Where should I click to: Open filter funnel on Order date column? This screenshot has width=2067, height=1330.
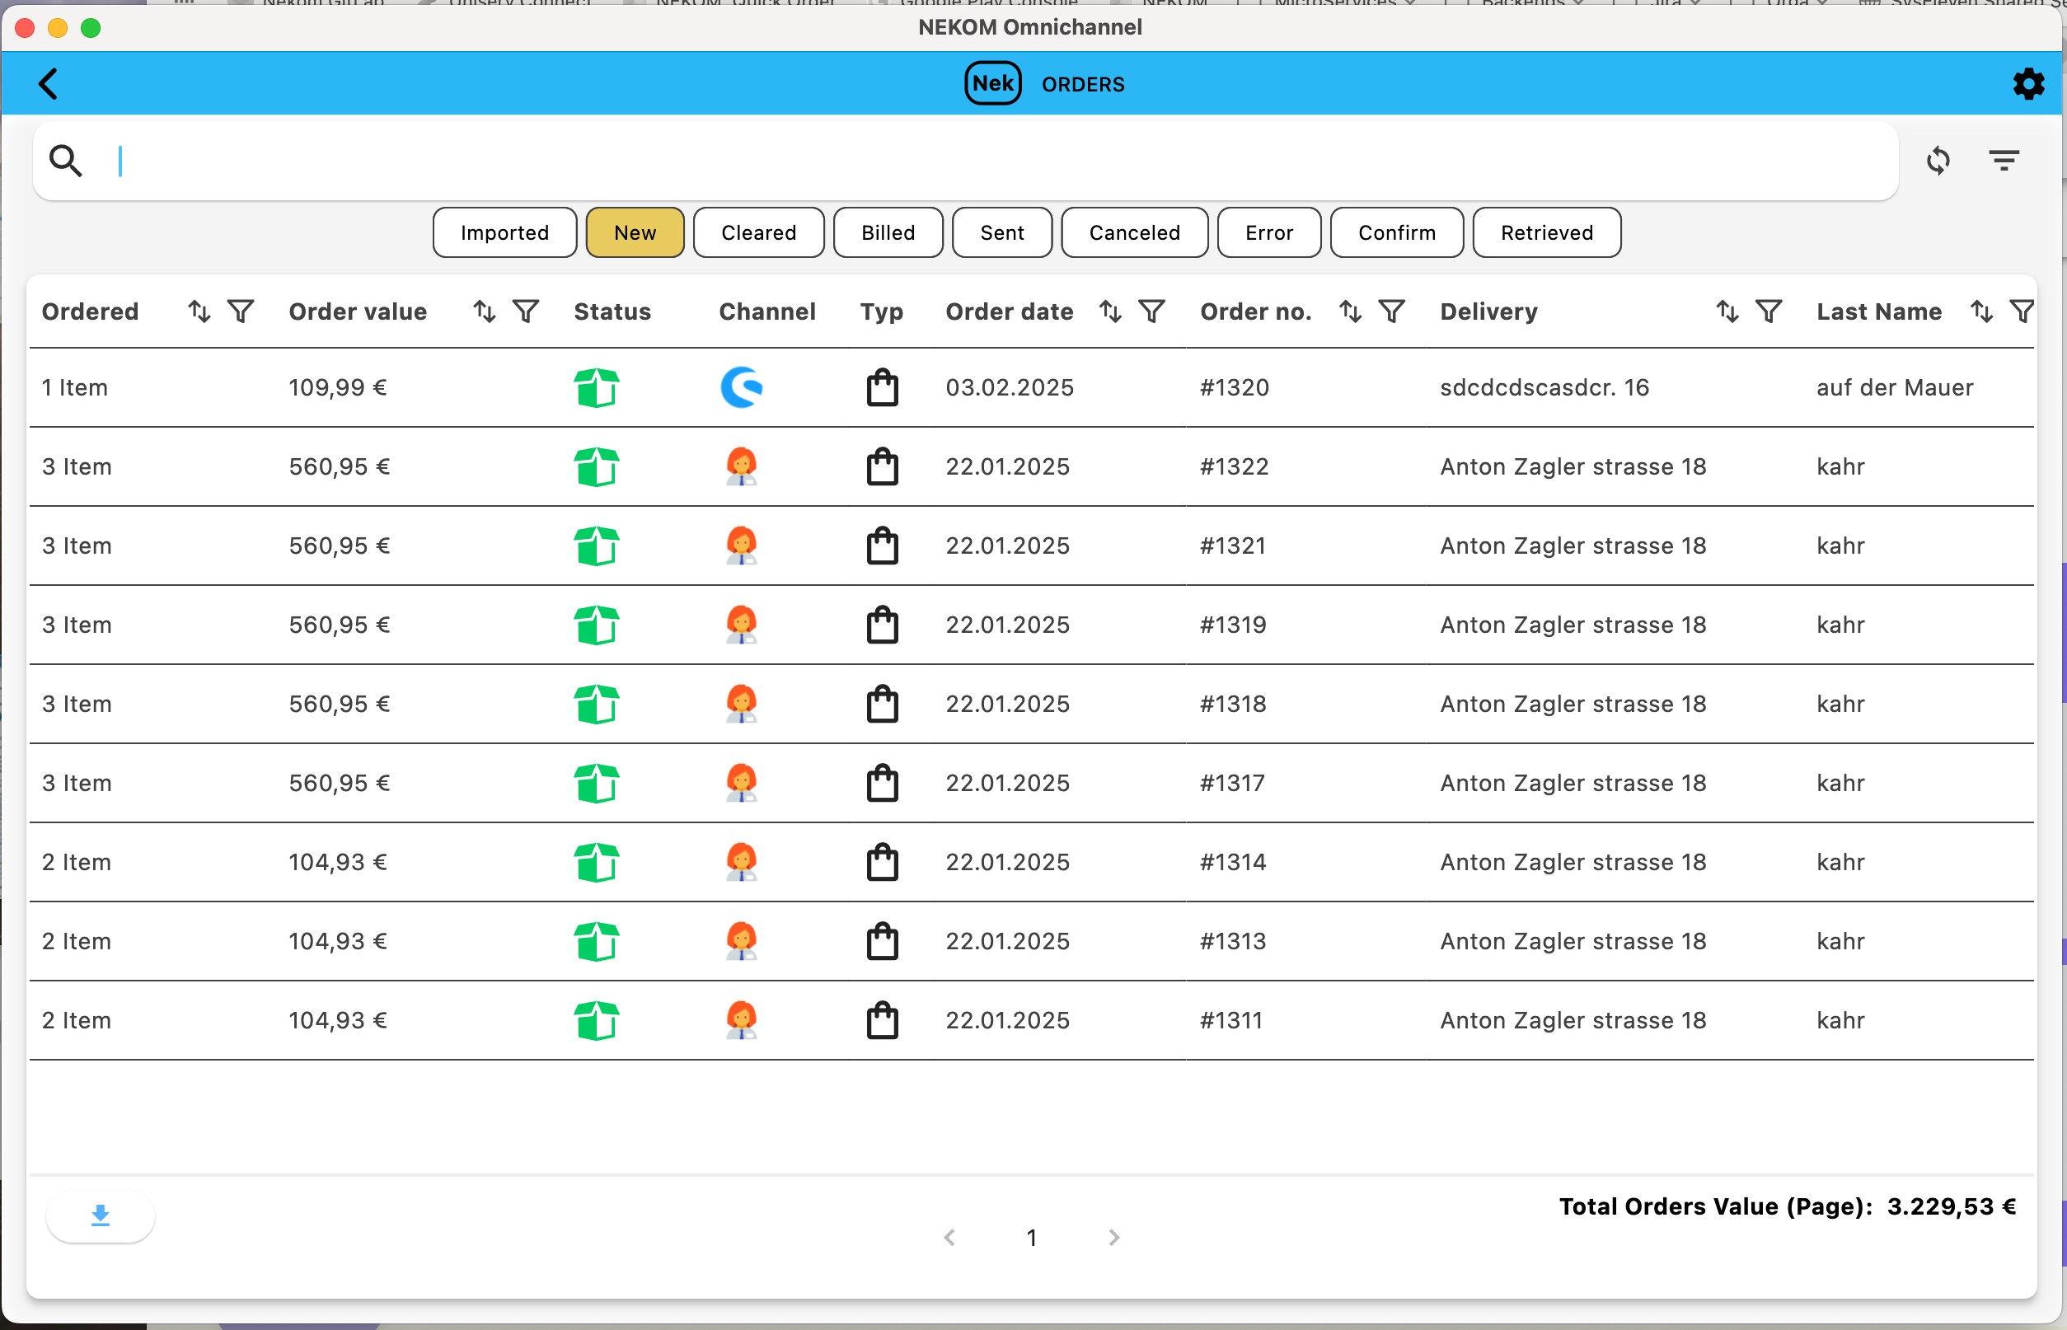tap(1151, 311)
